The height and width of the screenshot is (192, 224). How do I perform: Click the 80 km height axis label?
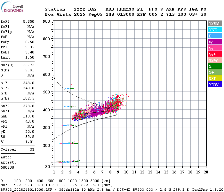coord(48,167)
